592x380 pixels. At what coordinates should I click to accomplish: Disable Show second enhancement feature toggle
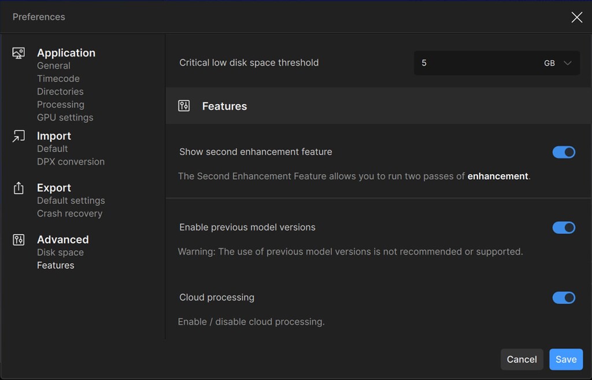(564, 152)
